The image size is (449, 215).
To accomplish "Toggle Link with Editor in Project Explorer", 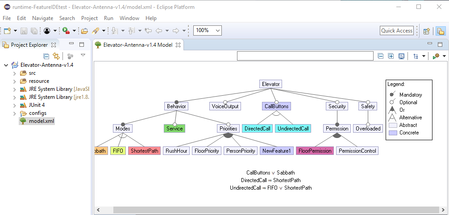I will [x=56, y=56].
